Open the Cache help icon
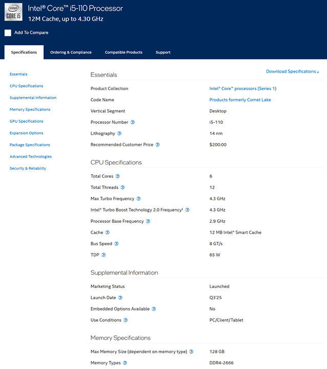This screenshot has width=327, height=369. click(x=107, y=232)
